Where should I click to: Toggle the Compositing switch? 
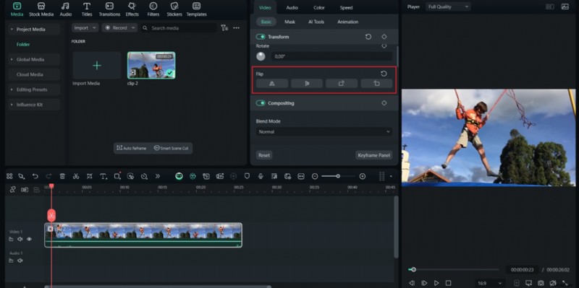click(x=261, y=103)
